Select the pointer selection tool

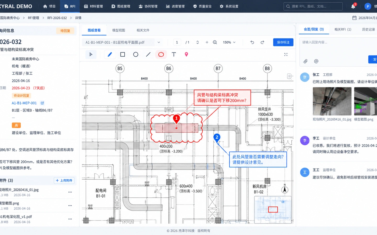(91, 54)
